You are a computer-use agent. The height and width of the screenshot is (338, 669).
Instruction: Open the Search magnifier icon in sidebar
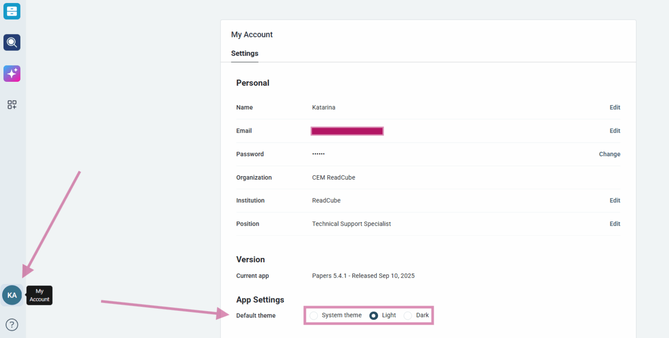12,43
